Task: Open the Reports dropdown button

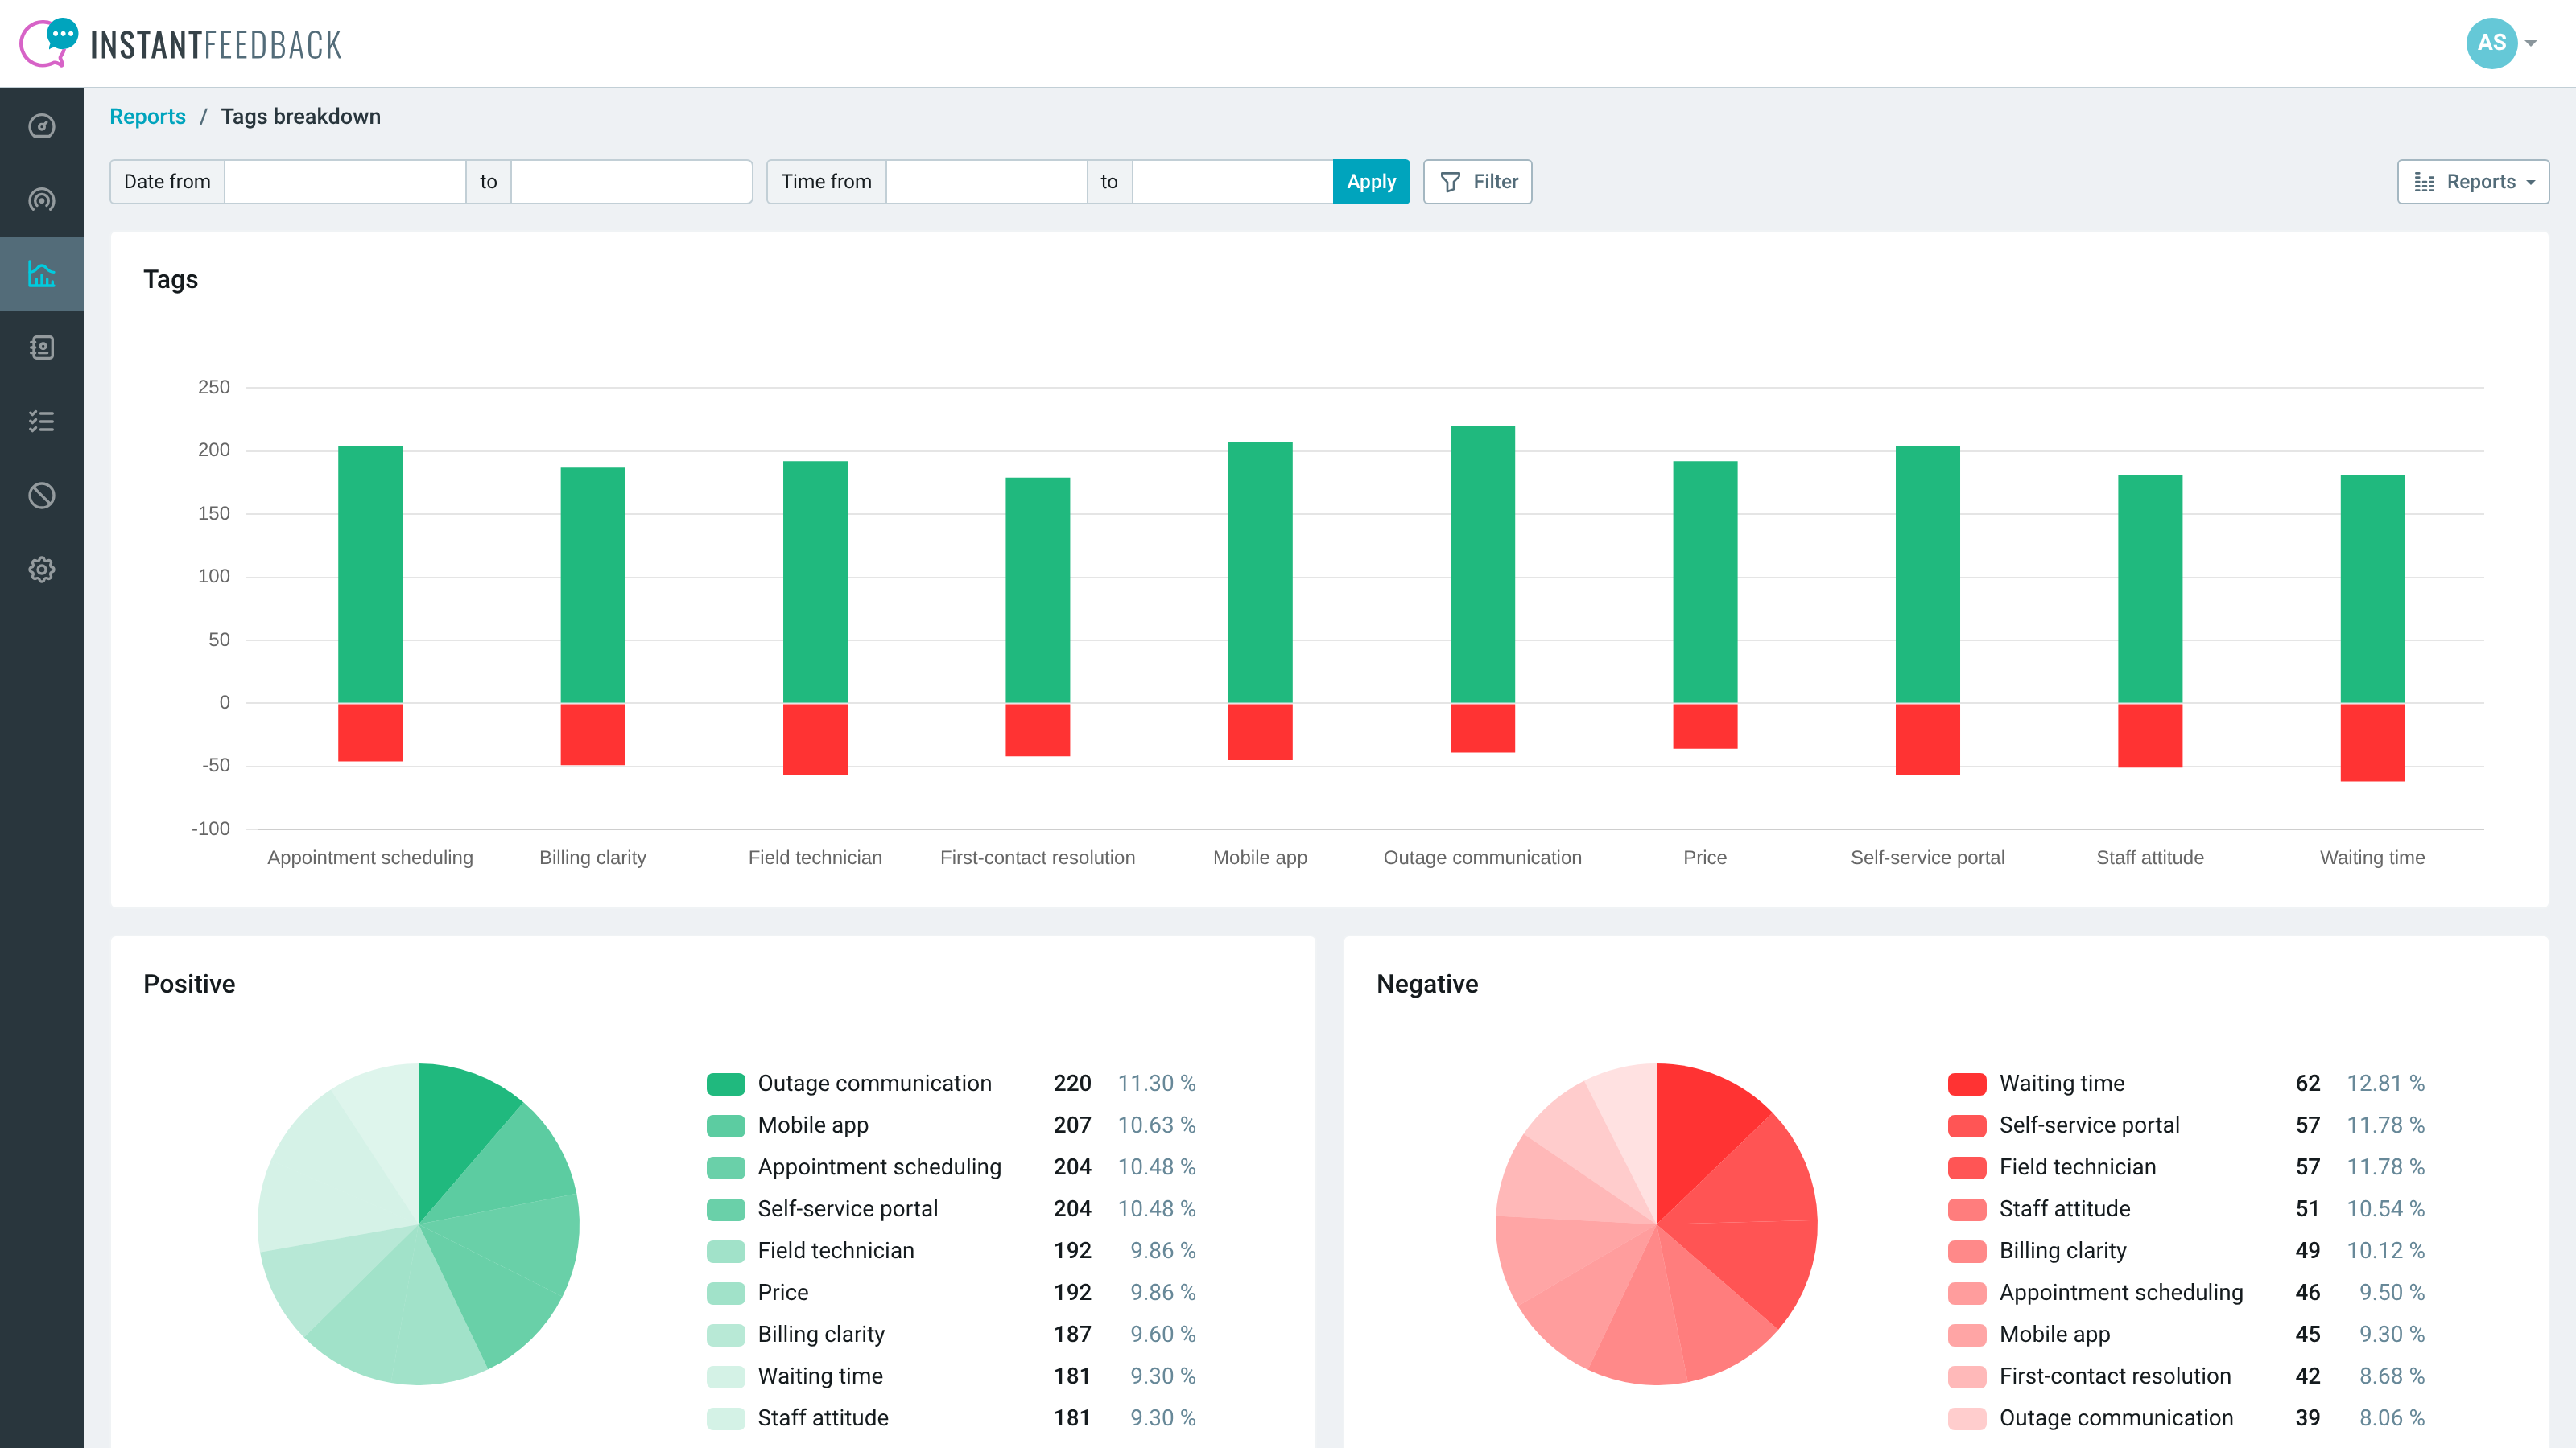Action: click(x=2473, y=182)
